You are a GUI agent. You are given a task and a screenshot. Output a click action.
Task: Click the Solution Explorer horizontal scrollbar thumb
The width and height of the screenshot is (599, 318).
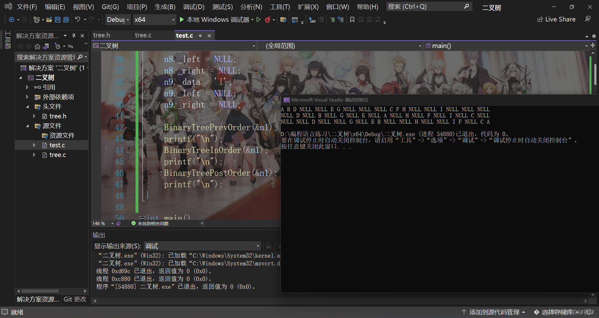coord(40,291)
